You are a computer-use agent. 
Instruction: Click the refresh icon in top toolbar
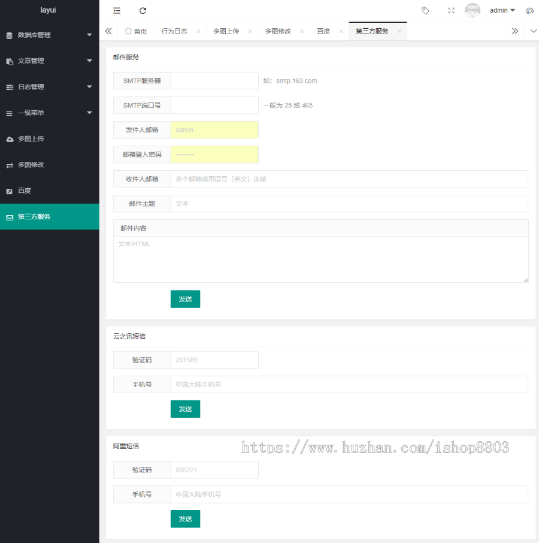(143, 11)
